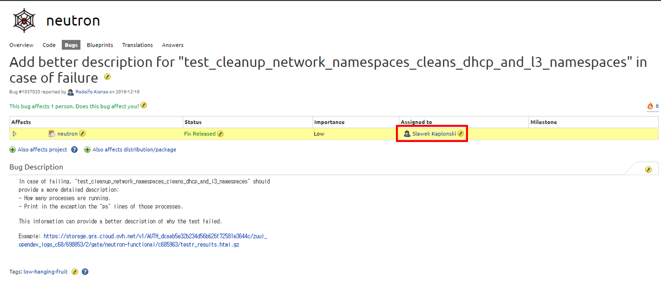Click the 'Affects' column header
Image resolution: width=661 pixels, height=287 pixels.
(x=21, y=122)
